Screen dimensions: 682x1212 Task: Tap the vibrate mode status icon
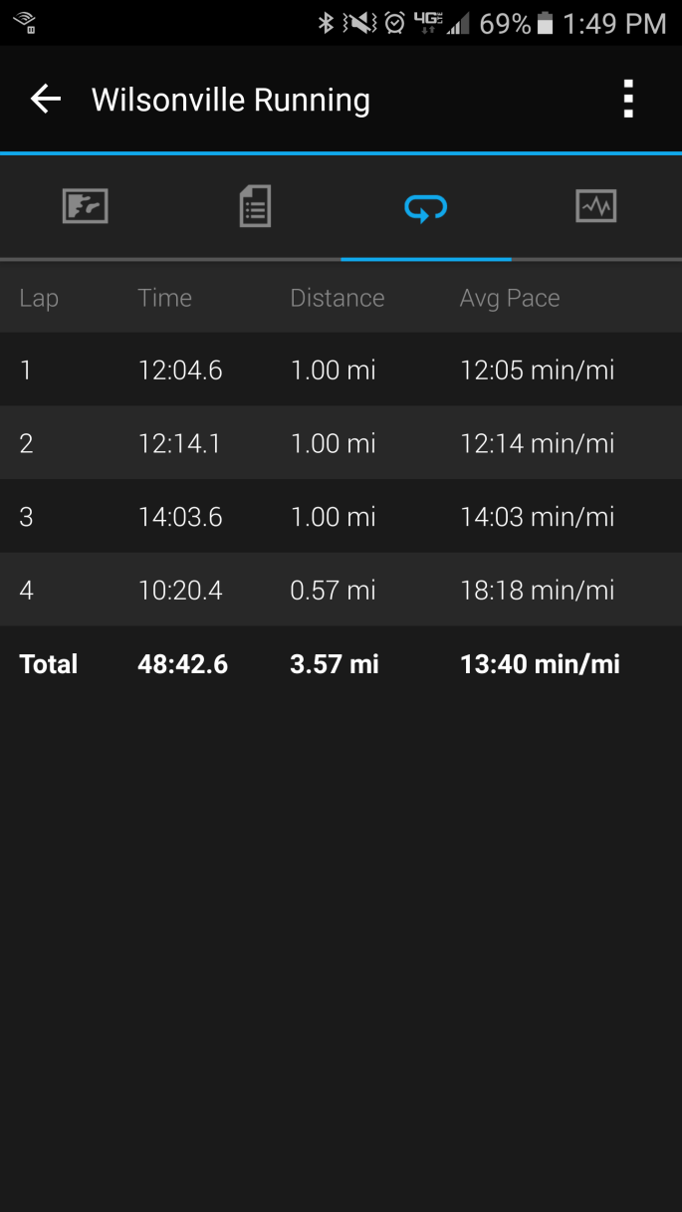tap(359, 23)
